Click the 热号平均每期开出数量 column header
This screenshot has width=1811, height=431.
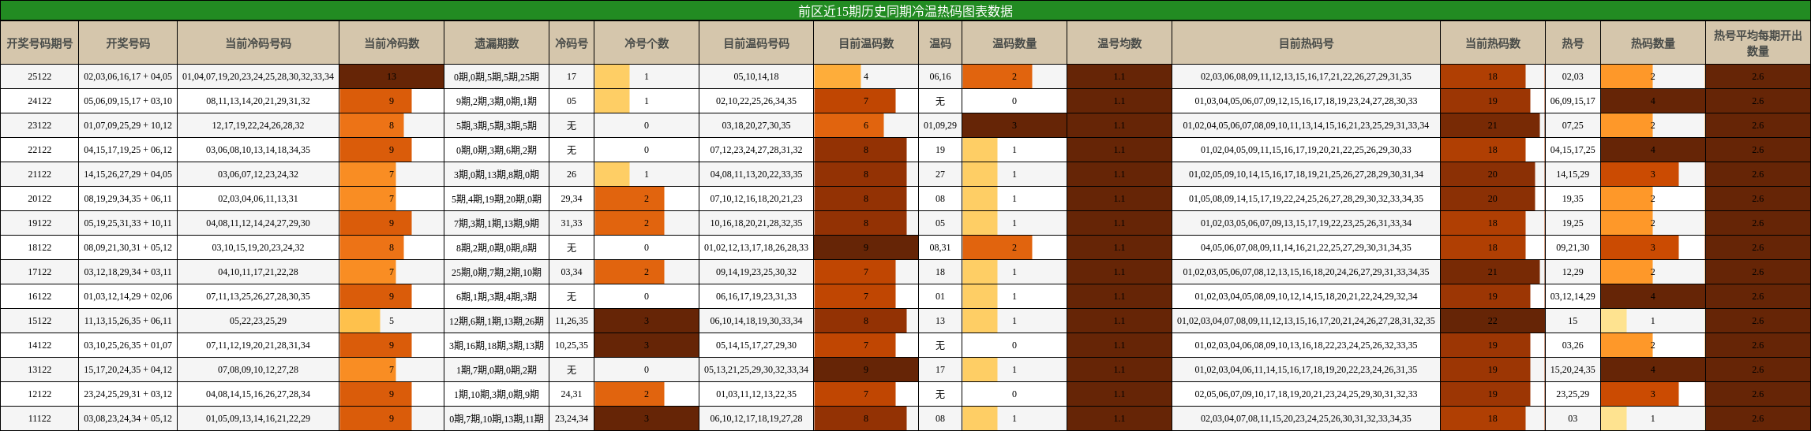[1758, 43]
